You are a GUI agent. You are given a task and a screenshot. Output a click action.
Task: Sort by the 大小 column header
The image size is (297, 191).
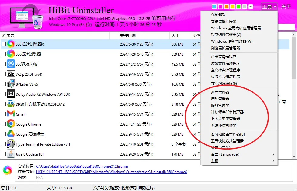[x=180, y=35]
